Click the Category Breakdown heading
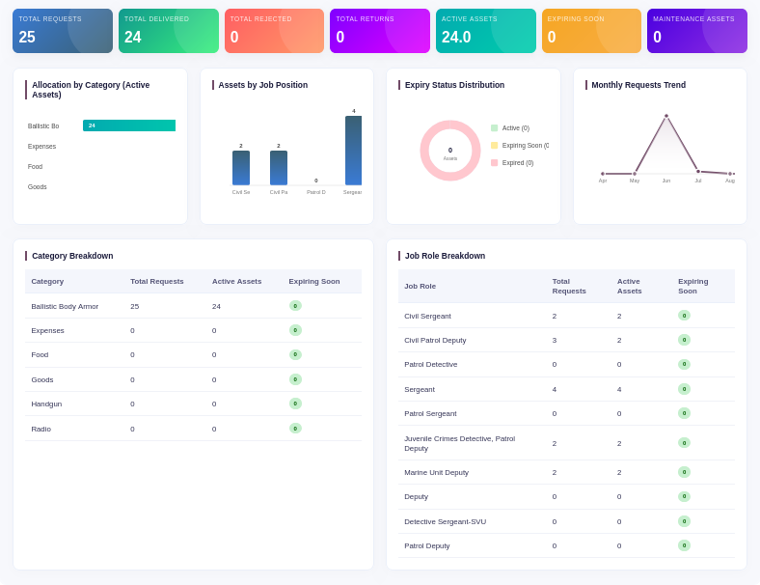760x585 pixels. [72, 256]
